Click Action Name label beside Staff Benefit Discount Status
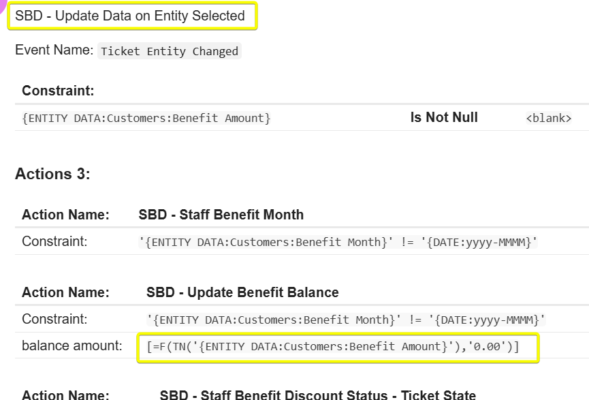The image size is (589, 400). 65,395
